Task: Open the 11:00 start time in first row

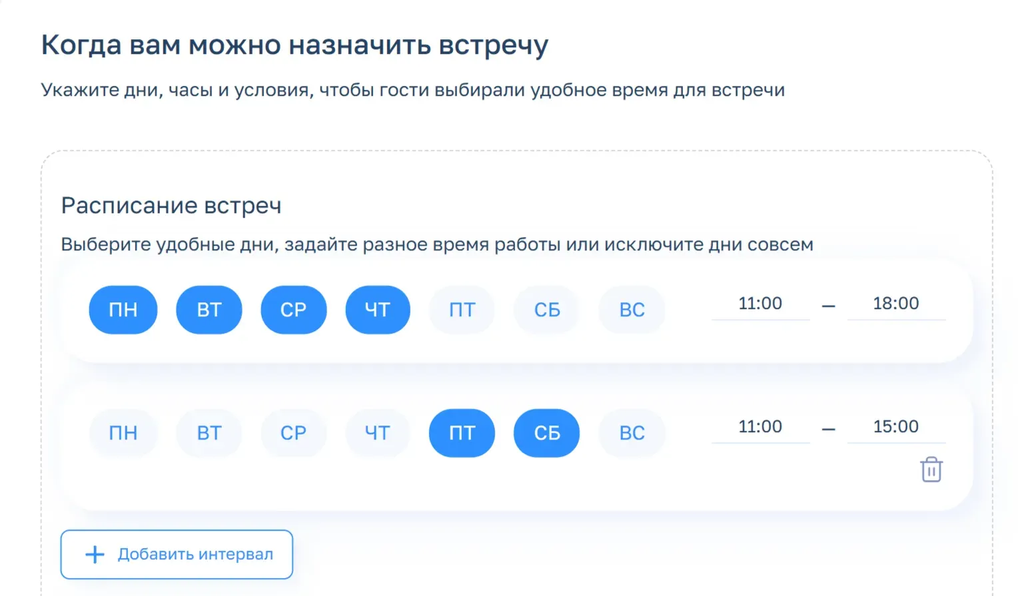Action: pos(760,304)
